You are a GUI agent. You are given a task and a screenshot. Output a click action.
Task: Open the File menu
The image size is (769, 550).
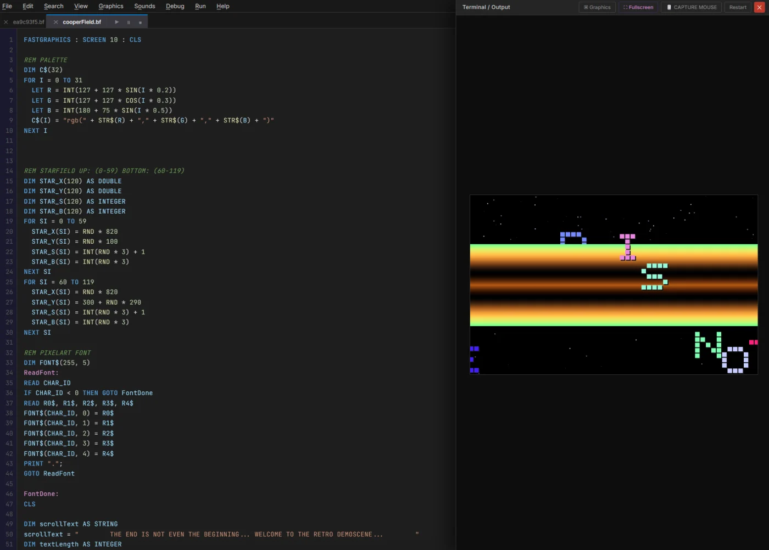(x=7, y=6)
